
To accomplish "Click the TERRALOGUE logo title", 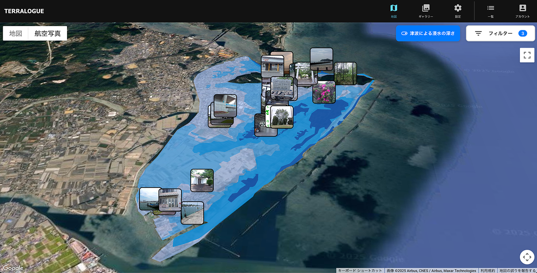I will 24,11.
